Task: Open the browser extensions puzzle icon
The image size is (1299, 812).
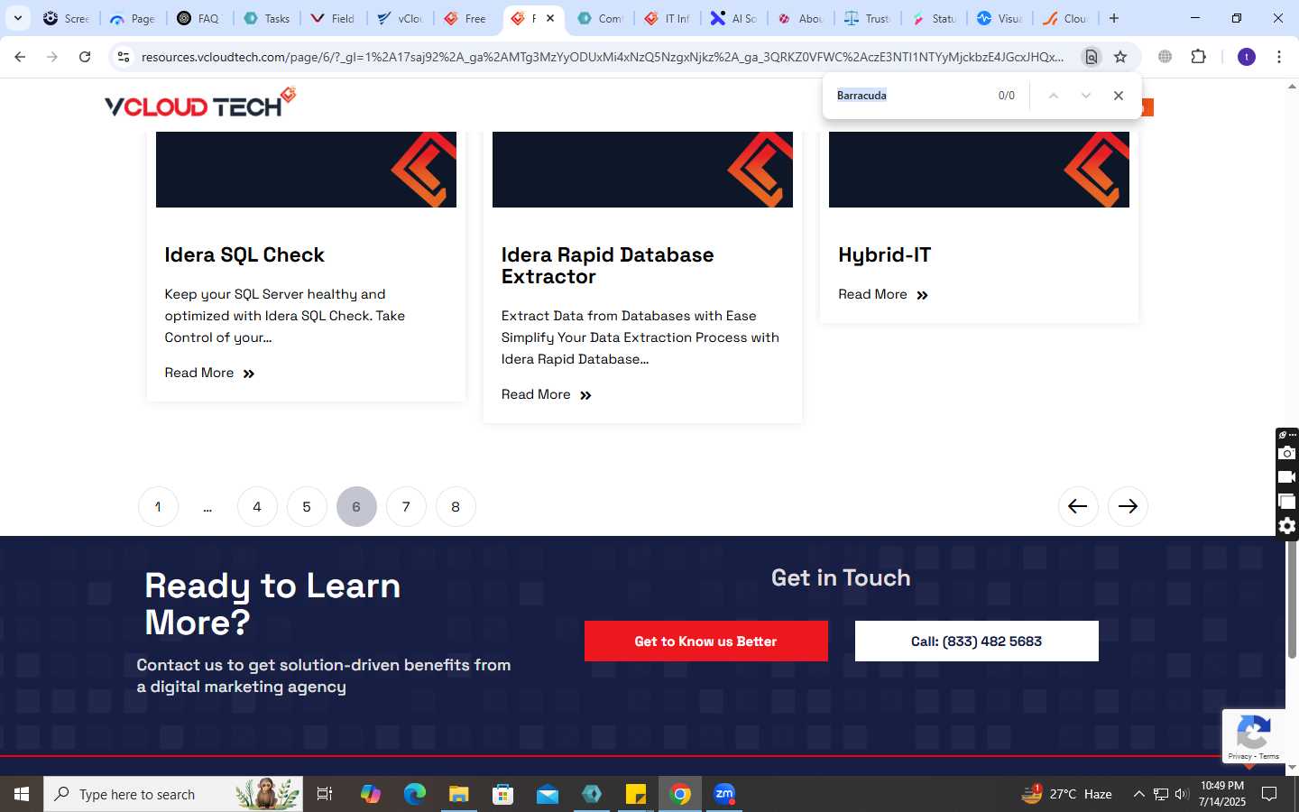Action: pos(1198,57)
